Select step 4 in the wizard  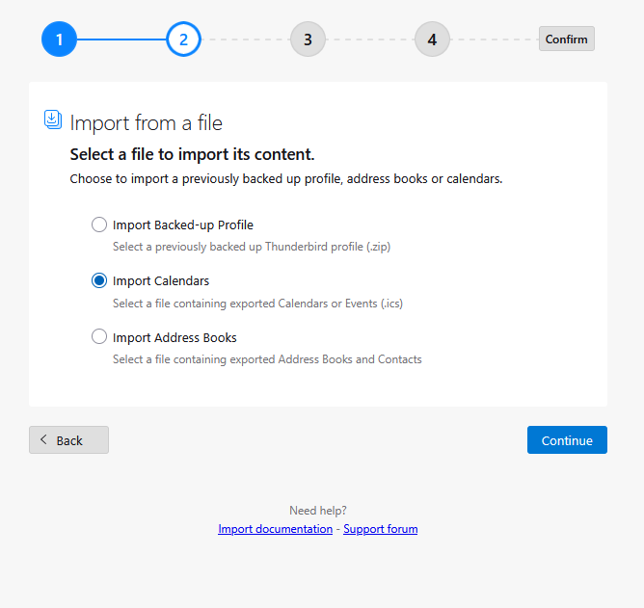(432, 40)
